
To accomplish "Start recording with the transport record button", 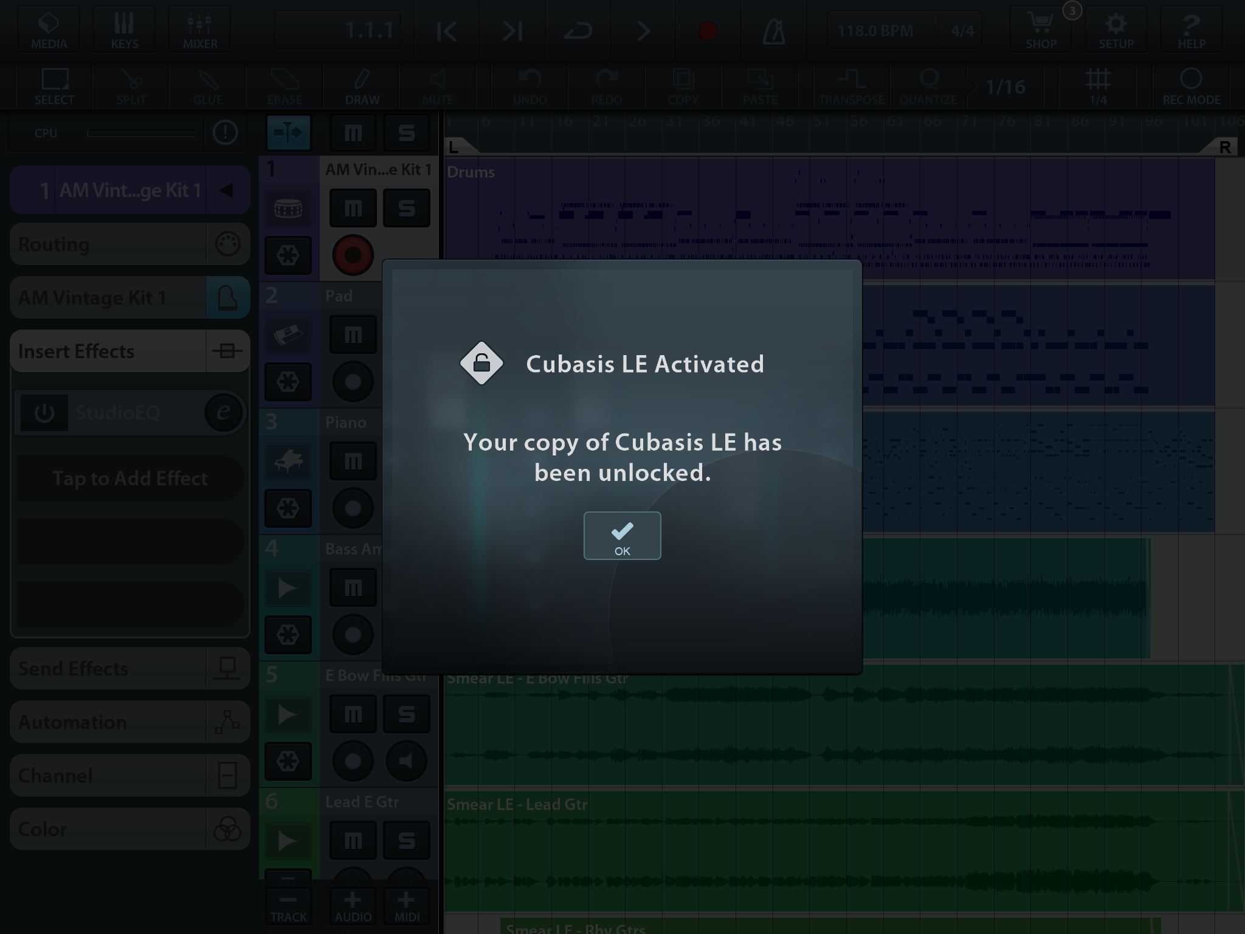I will (x=708, y=30).
